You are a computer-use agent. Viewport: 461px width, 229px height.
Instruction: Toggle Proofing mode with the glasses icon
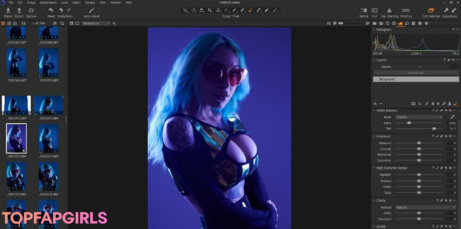point(406,10)
